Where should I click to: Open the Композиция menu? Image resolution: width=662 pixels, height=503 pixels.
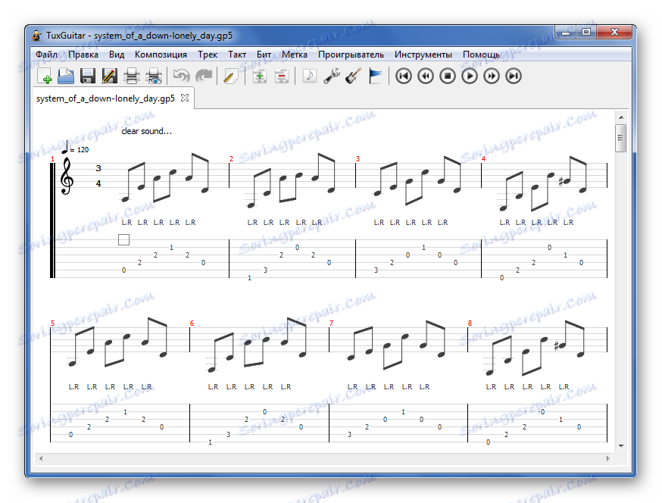coord(161,55)
